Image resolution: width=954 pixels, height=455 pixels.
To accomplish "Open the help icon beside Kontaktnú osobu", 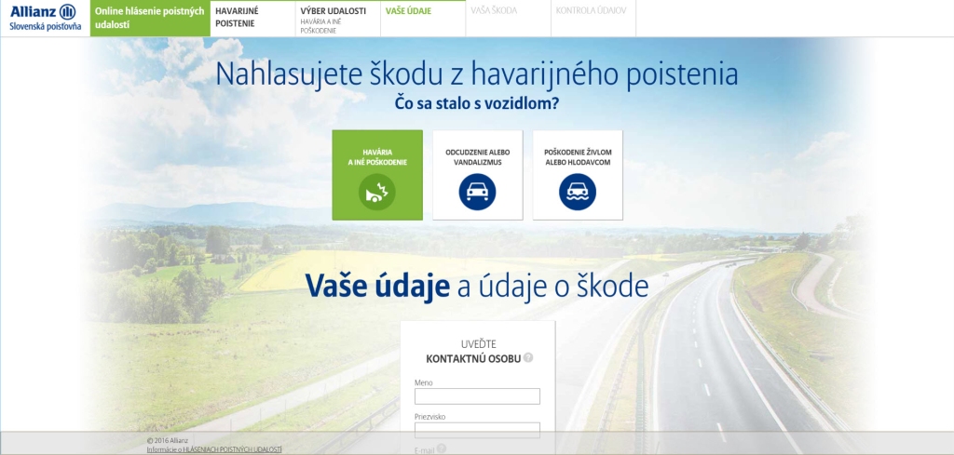I will (528, 358).
